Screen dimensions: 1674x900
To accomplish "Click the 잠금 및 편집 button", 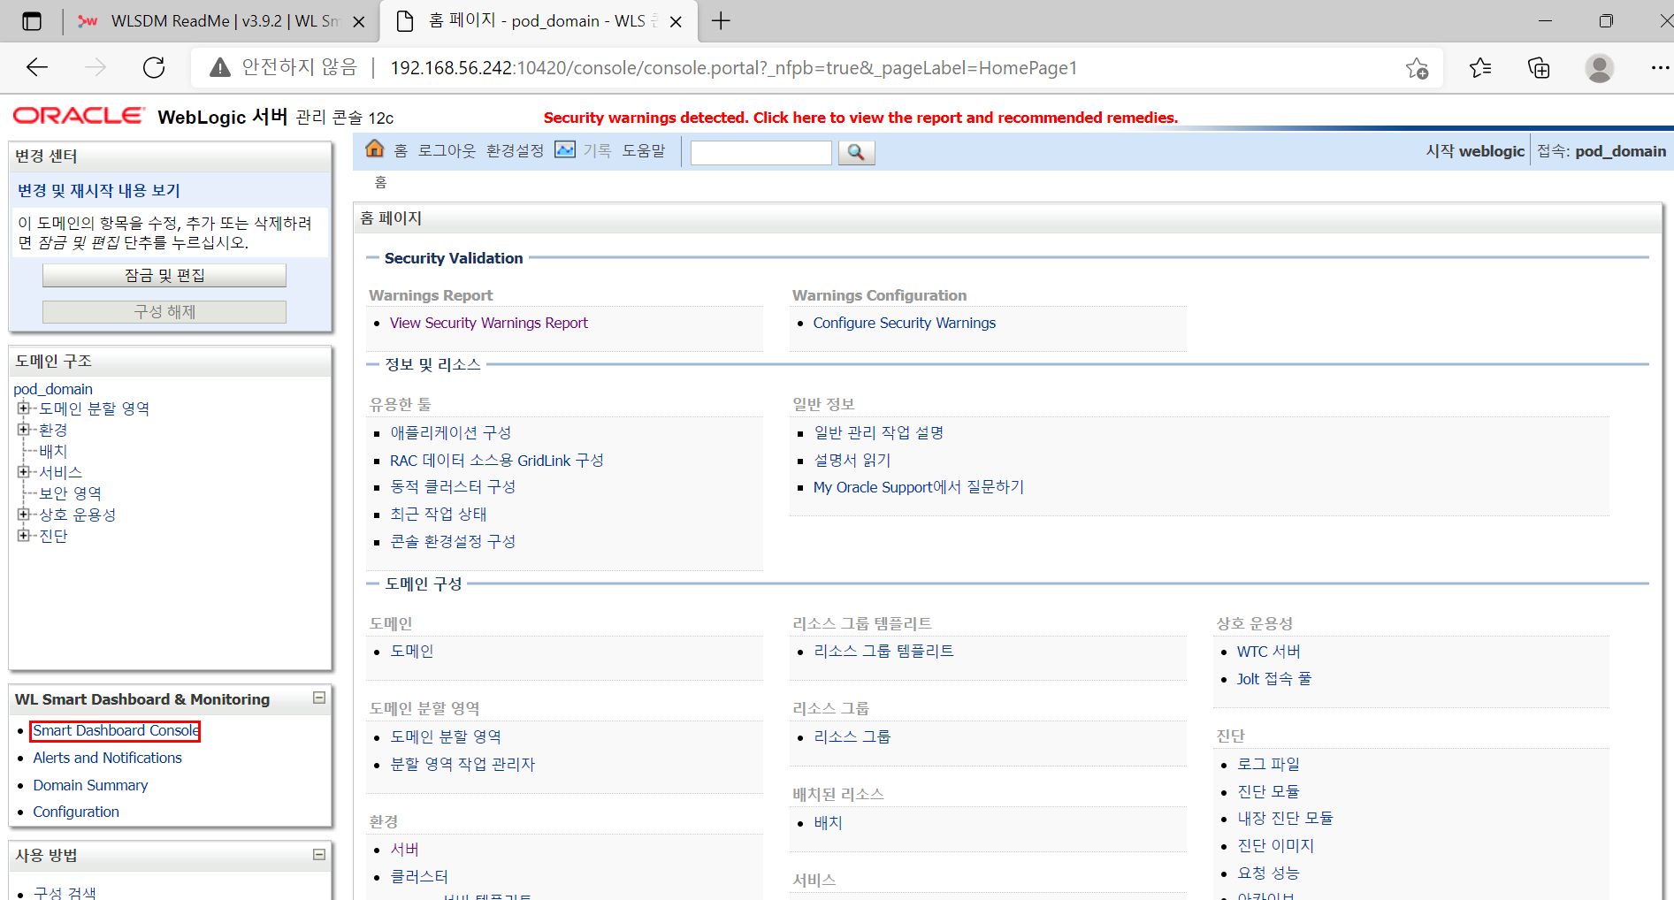I will pos(164,275).
